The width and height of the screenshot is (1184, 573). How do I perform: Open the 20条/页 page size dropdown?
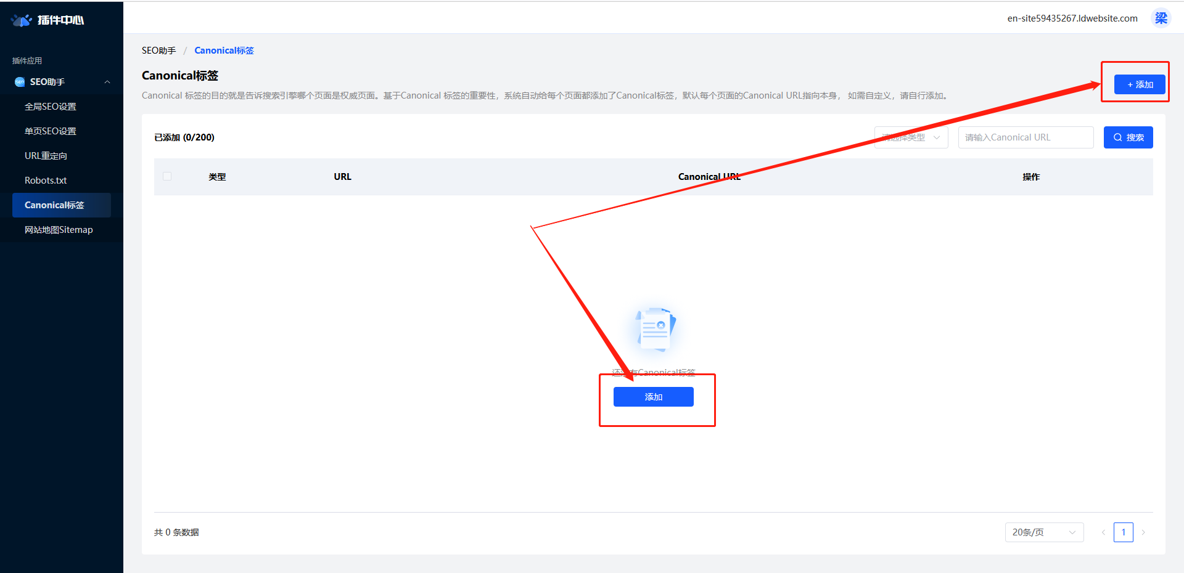[1043, 532]
